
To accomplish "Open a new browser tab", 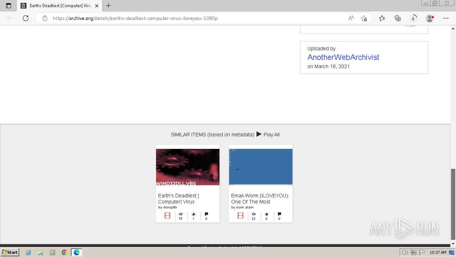I will pos(109,6).
